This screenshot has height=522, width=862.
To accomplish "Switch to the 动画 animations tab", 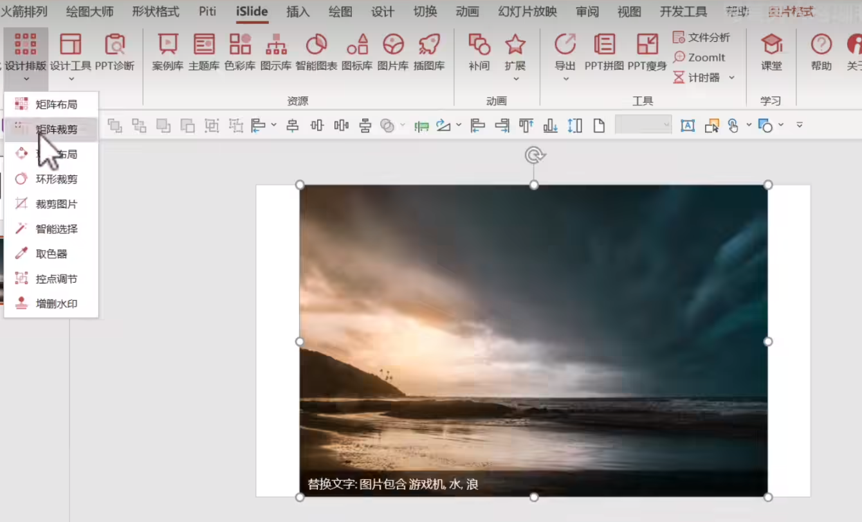I will click(468, 12).
